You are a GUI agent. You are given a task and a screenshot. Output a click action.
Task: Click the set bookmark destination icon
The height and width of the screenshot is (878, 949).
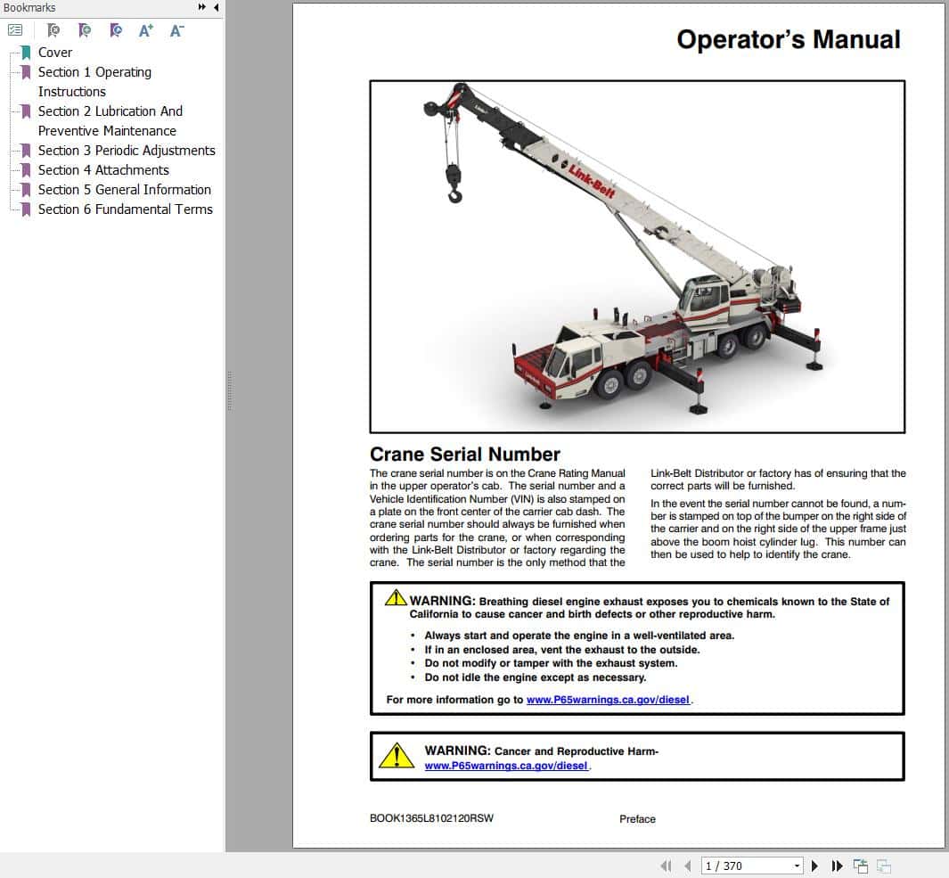click(116, 29)
